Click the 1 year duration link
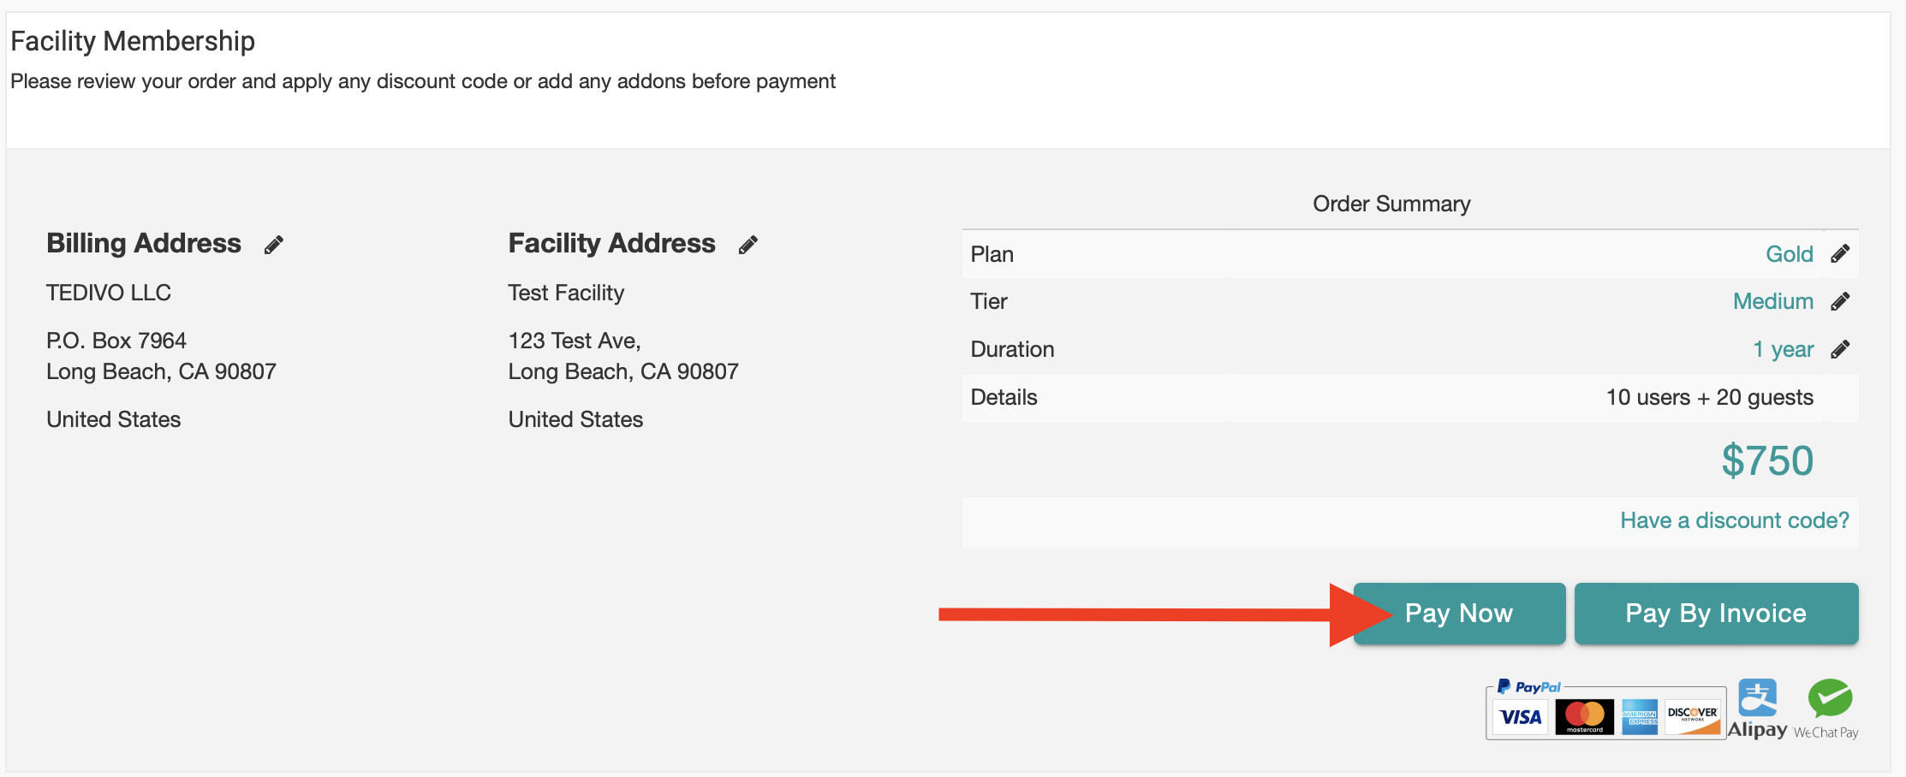The image size is (1906, 777). (x=1783, y=349)
